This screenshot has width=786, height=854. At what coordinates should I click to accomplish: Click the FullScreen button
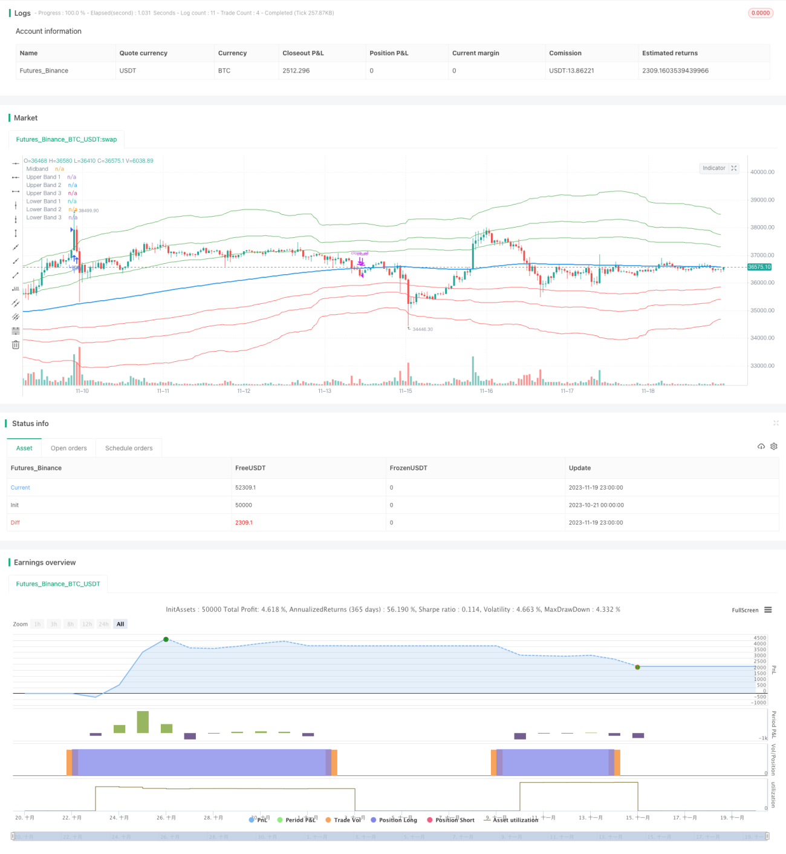click(745, 610)
